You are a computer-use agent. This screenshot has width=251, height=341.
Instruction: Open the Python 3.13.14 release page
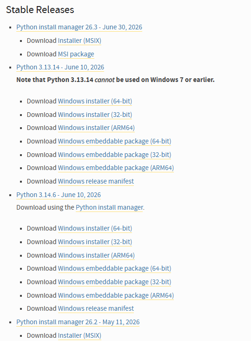point(60,67)
